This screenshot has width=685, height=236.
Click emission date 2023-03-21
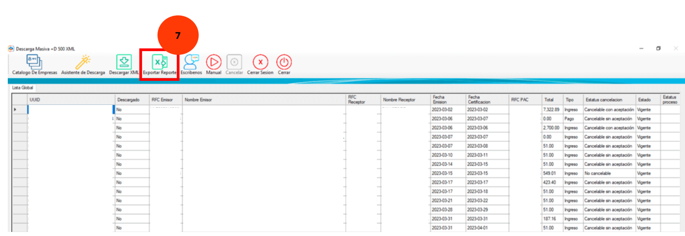click(448, 201)
